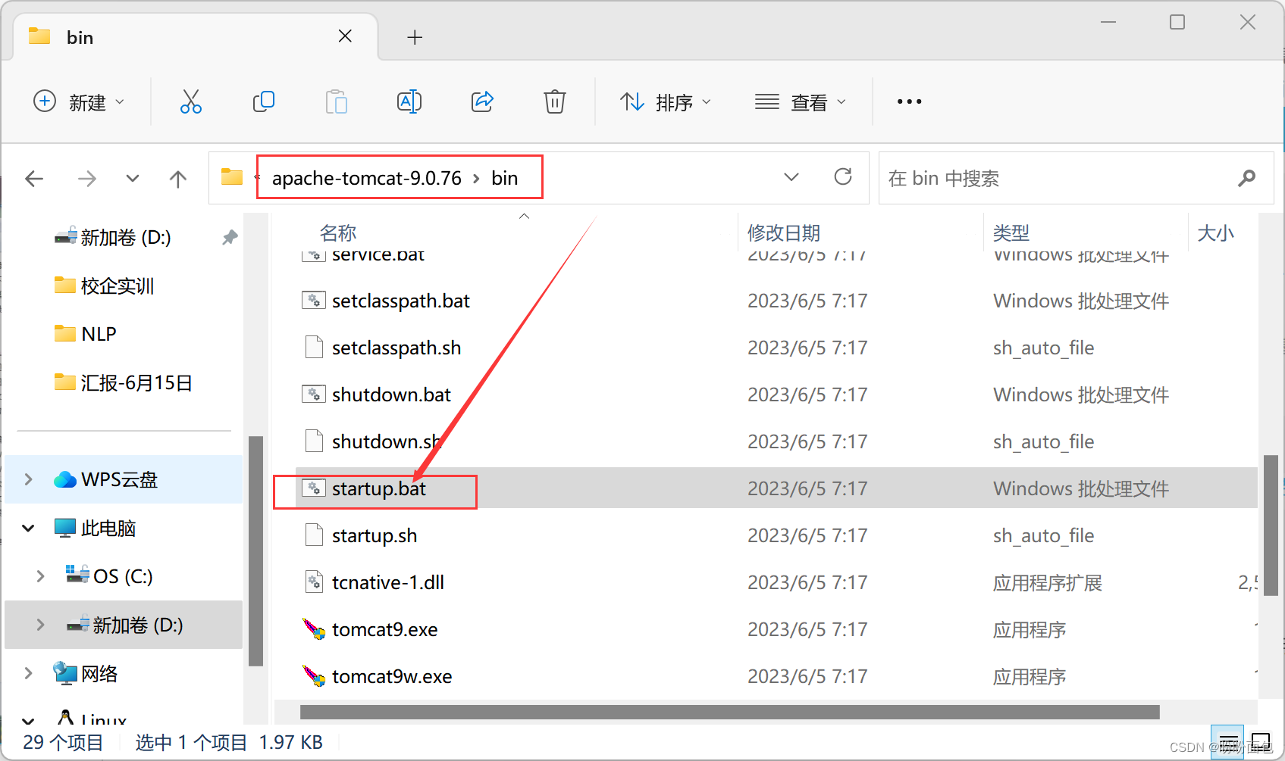Screen dimensions: 1285x761
Task: Open the 新建 (New) menu
Action: coord(79,101)
